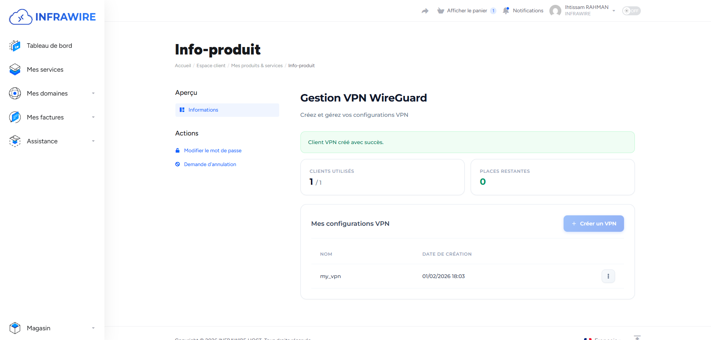Click the share arrow icon
Screen dimensions: 711x340
point(425,11)
